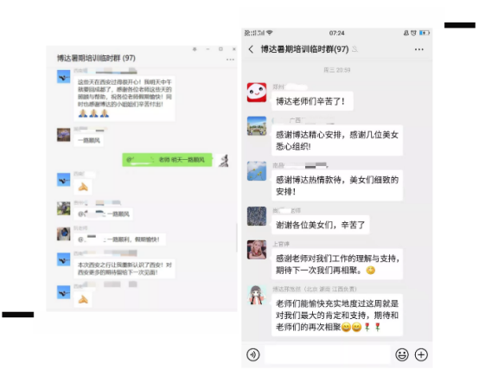Select the 一路顺风 message bubble
The image size is (479, 370).
pyautogui.click(x=88, y=141)
